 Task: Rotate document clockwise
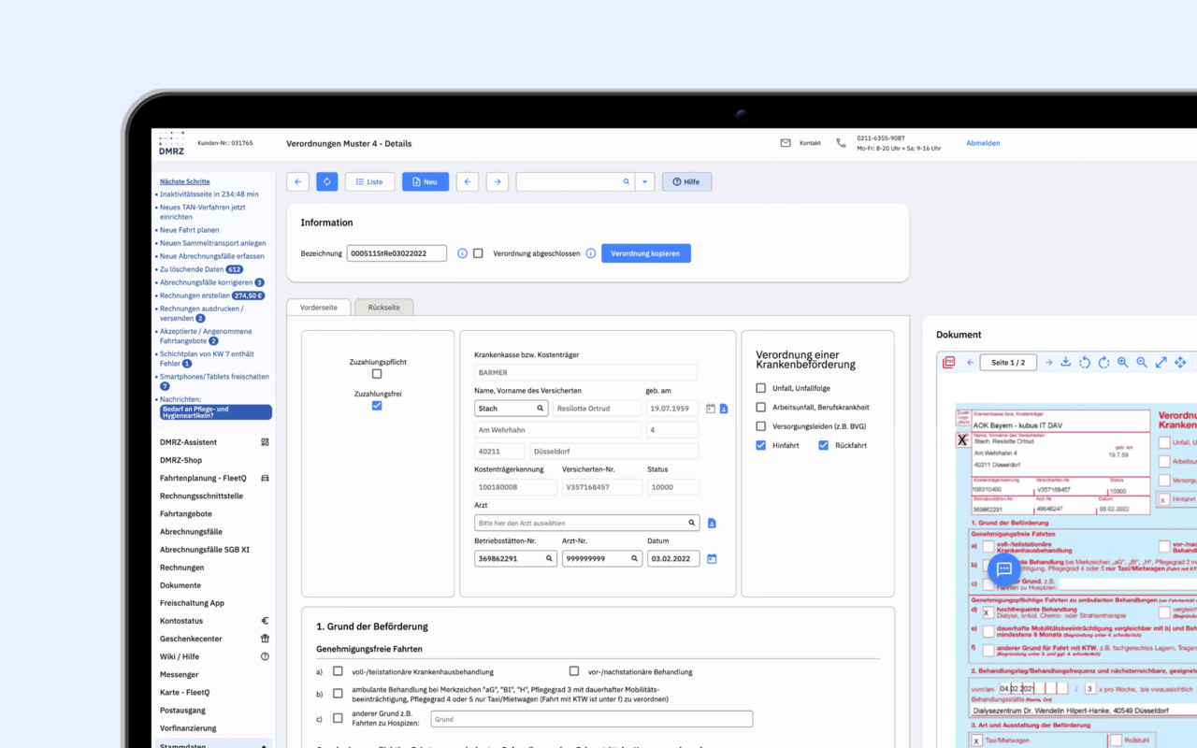pos(1103,362)
